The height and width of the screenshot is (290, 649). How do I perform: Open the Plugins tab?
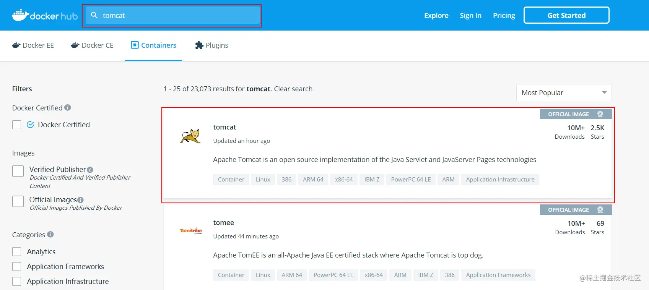211,45
